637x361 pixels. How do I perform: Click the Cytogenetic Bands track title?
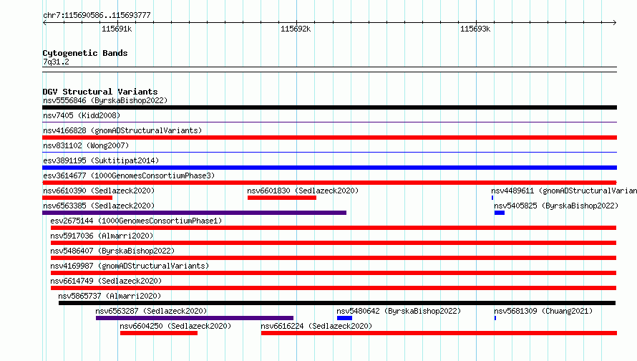coord(85,53)
